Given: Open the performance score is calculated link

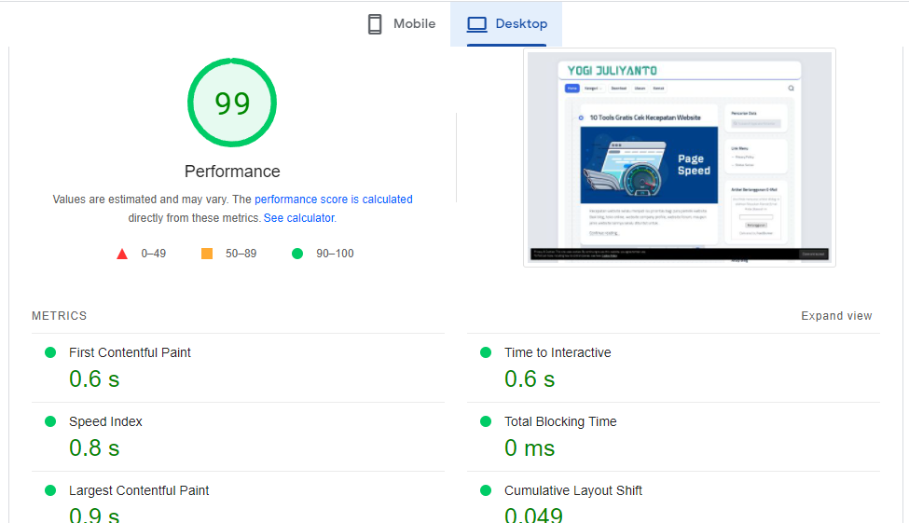Looking at the screenshot, I should pyautogui.click(x=334, y=200).
